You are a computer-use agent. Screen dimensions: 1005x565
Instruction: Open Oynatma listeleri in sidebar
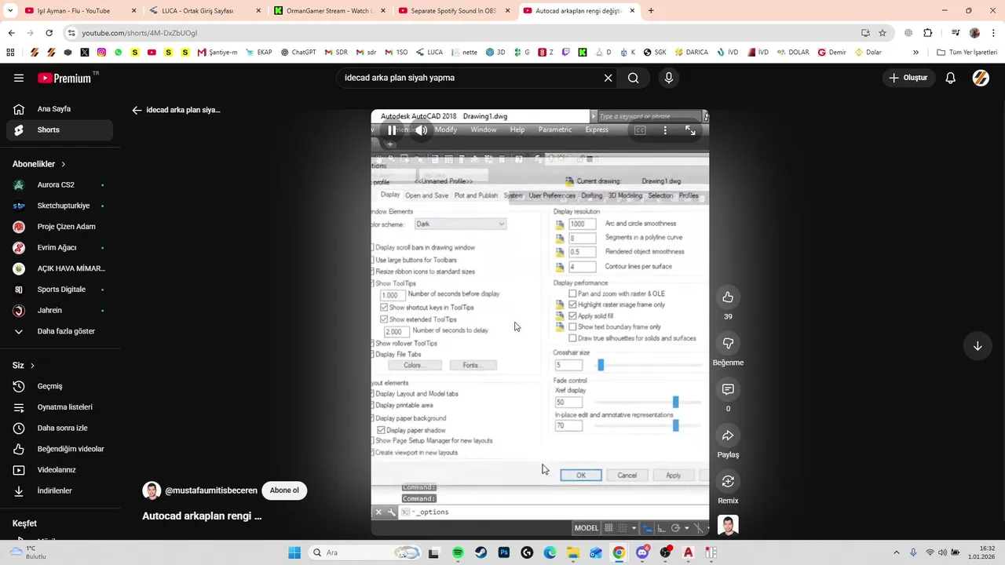pyautogui.click(x=60, y=407)
